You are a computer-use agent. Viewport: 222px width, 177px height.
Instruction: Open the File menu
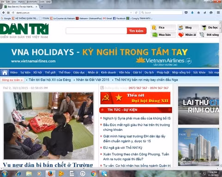tap(2, 2)
